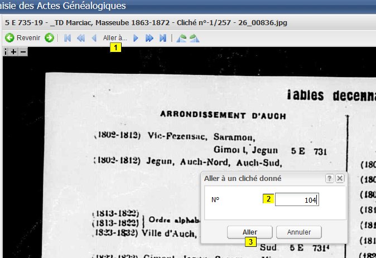Click the Revenir label
This screenshot has height=258, width=376.
tap(28, 37)
